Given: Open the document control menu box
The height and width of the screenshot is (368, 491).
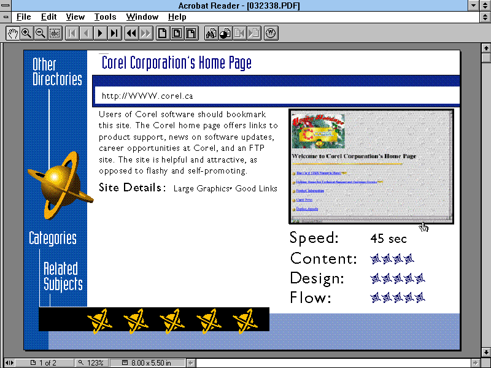Looking at the screenshot, I should point(6,17).
